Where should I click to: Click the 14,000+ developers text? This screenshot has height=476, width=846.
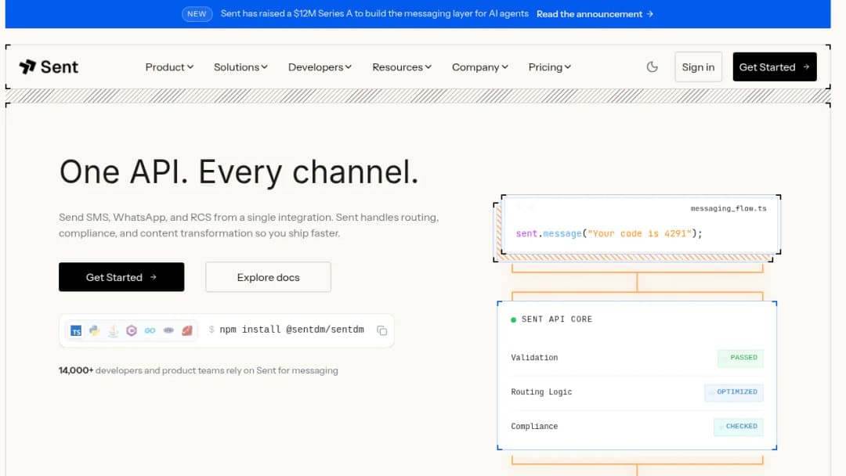tap(198, 370)
